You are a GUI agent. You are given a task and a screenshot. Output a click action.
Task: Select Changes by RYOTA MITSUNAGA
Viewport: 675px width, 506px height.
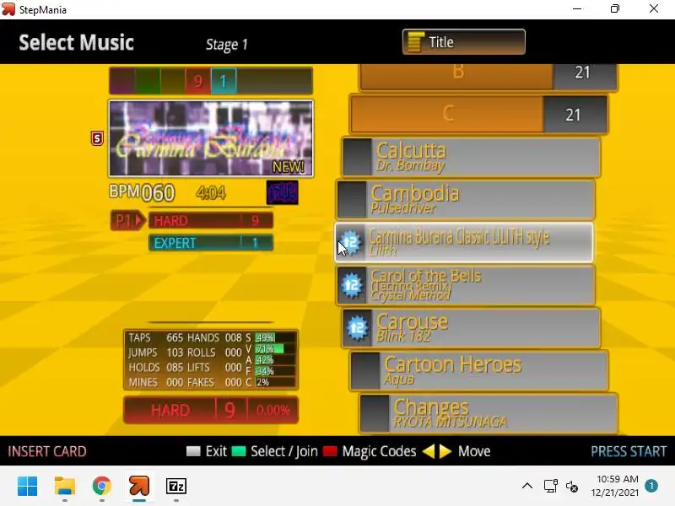[x=489, y=413]
